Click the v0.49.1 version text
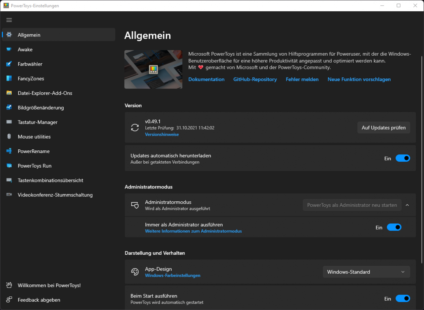 (x=153, y=122)
